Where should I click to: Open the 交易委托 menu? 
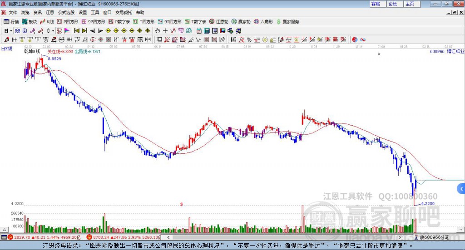point(124,12)
